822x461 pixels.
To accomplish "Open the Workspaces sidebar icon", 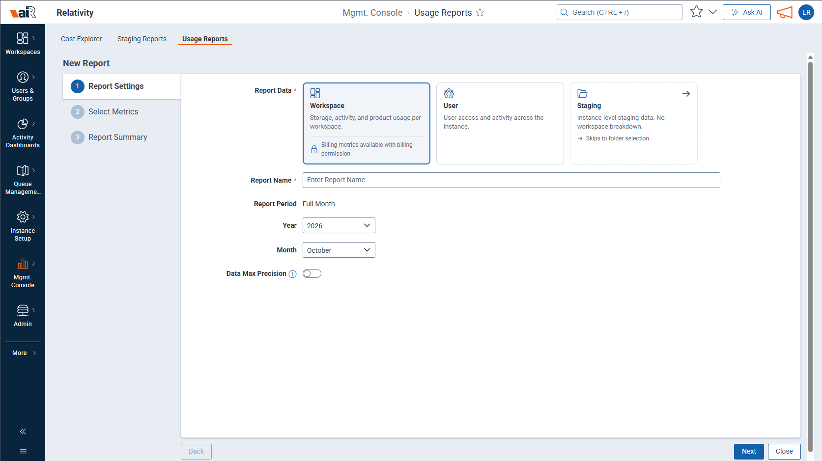I will (x=23, y=38).
